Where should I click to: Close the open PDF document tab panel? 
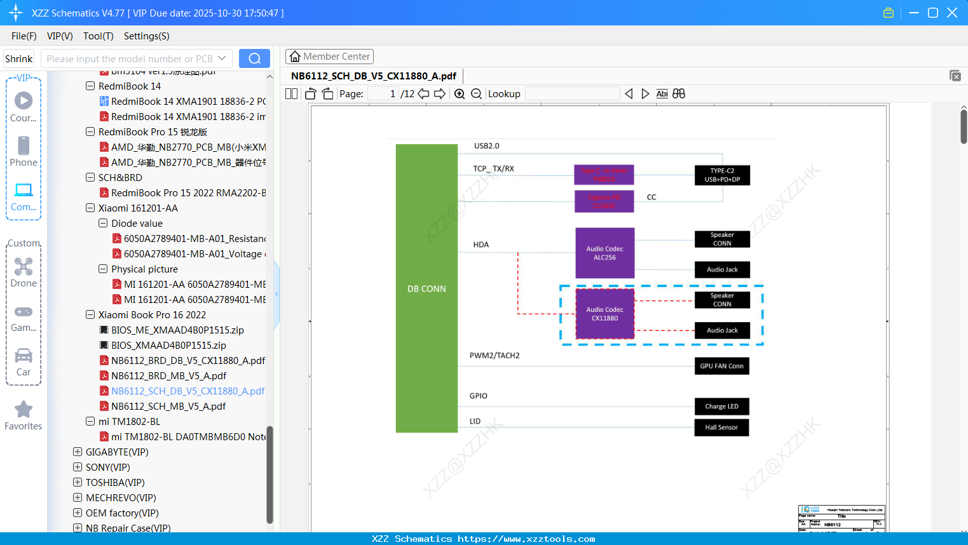(x=955, y=76)
